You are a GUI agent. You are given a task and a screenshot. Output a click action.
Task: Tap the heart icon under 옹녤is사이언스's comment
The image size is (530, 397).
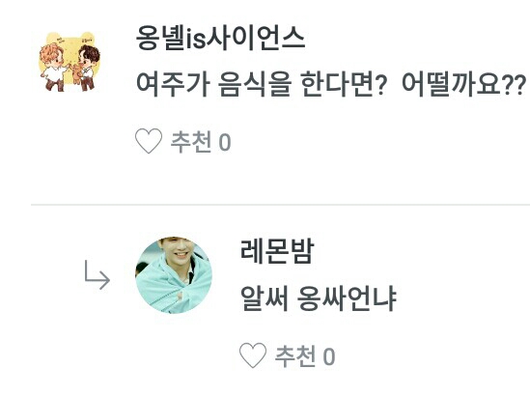[149, 141]
